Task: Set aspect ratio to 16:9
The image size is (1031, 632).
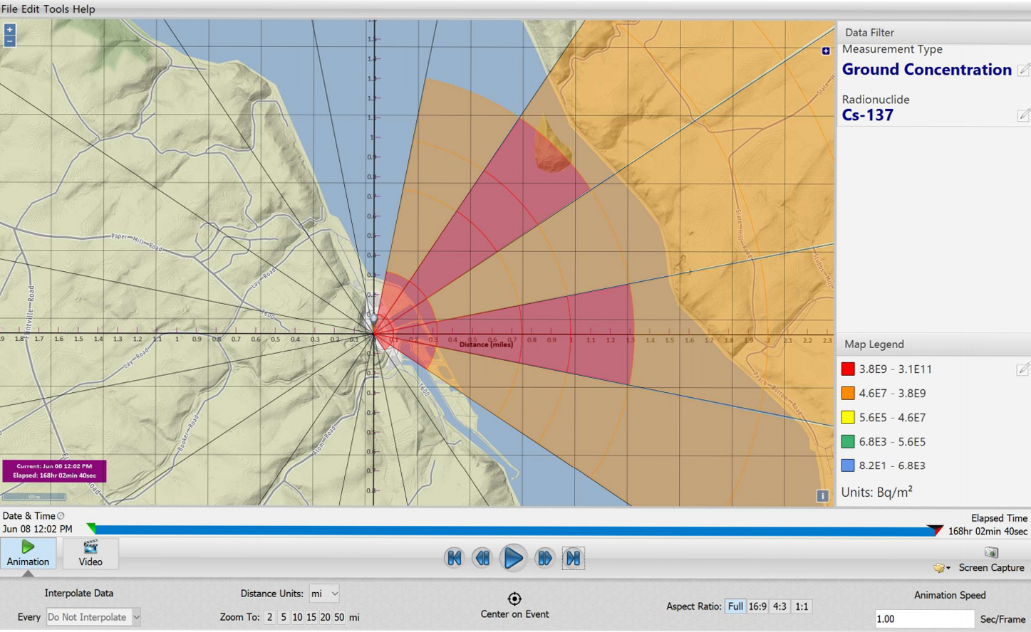Action: (x=757, y=606)
